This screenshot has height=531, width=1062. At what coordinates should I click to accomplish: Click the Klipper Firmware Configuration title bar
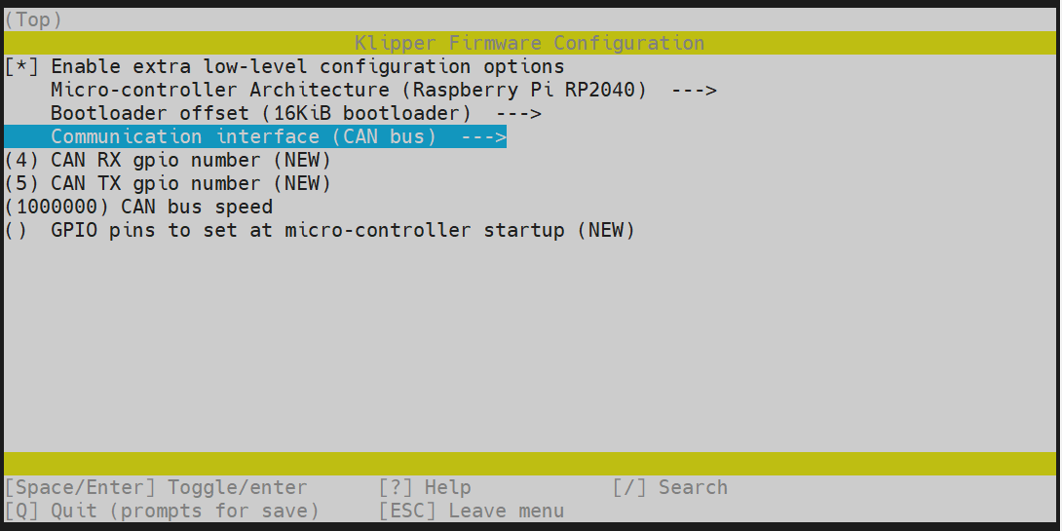point(529,44)
